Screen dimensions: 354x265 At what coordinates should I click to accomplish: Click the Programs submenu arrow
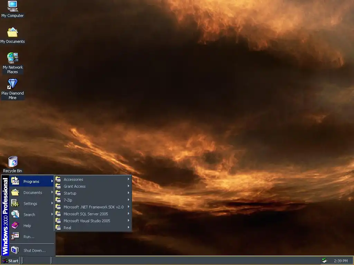52,181
